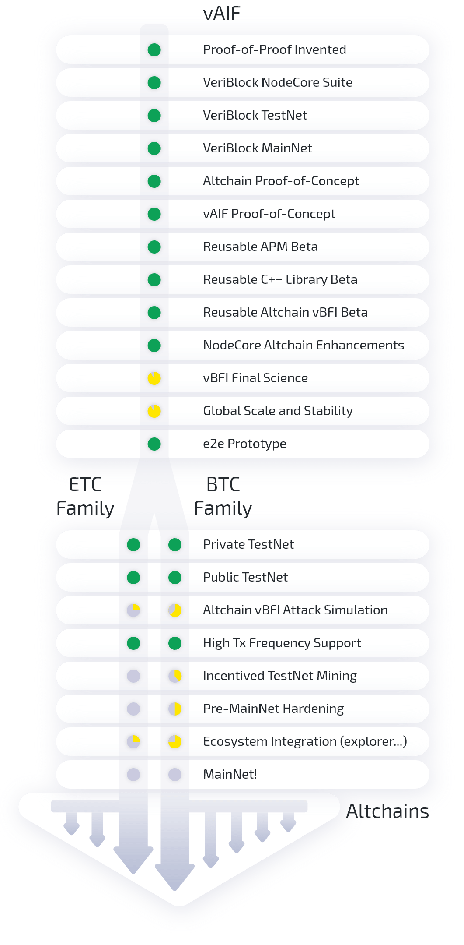Click BTC pie dot for Ecosystem Integration
This screenshot has height=945, width=464.
pyautogui.click(x=175, y=742)
